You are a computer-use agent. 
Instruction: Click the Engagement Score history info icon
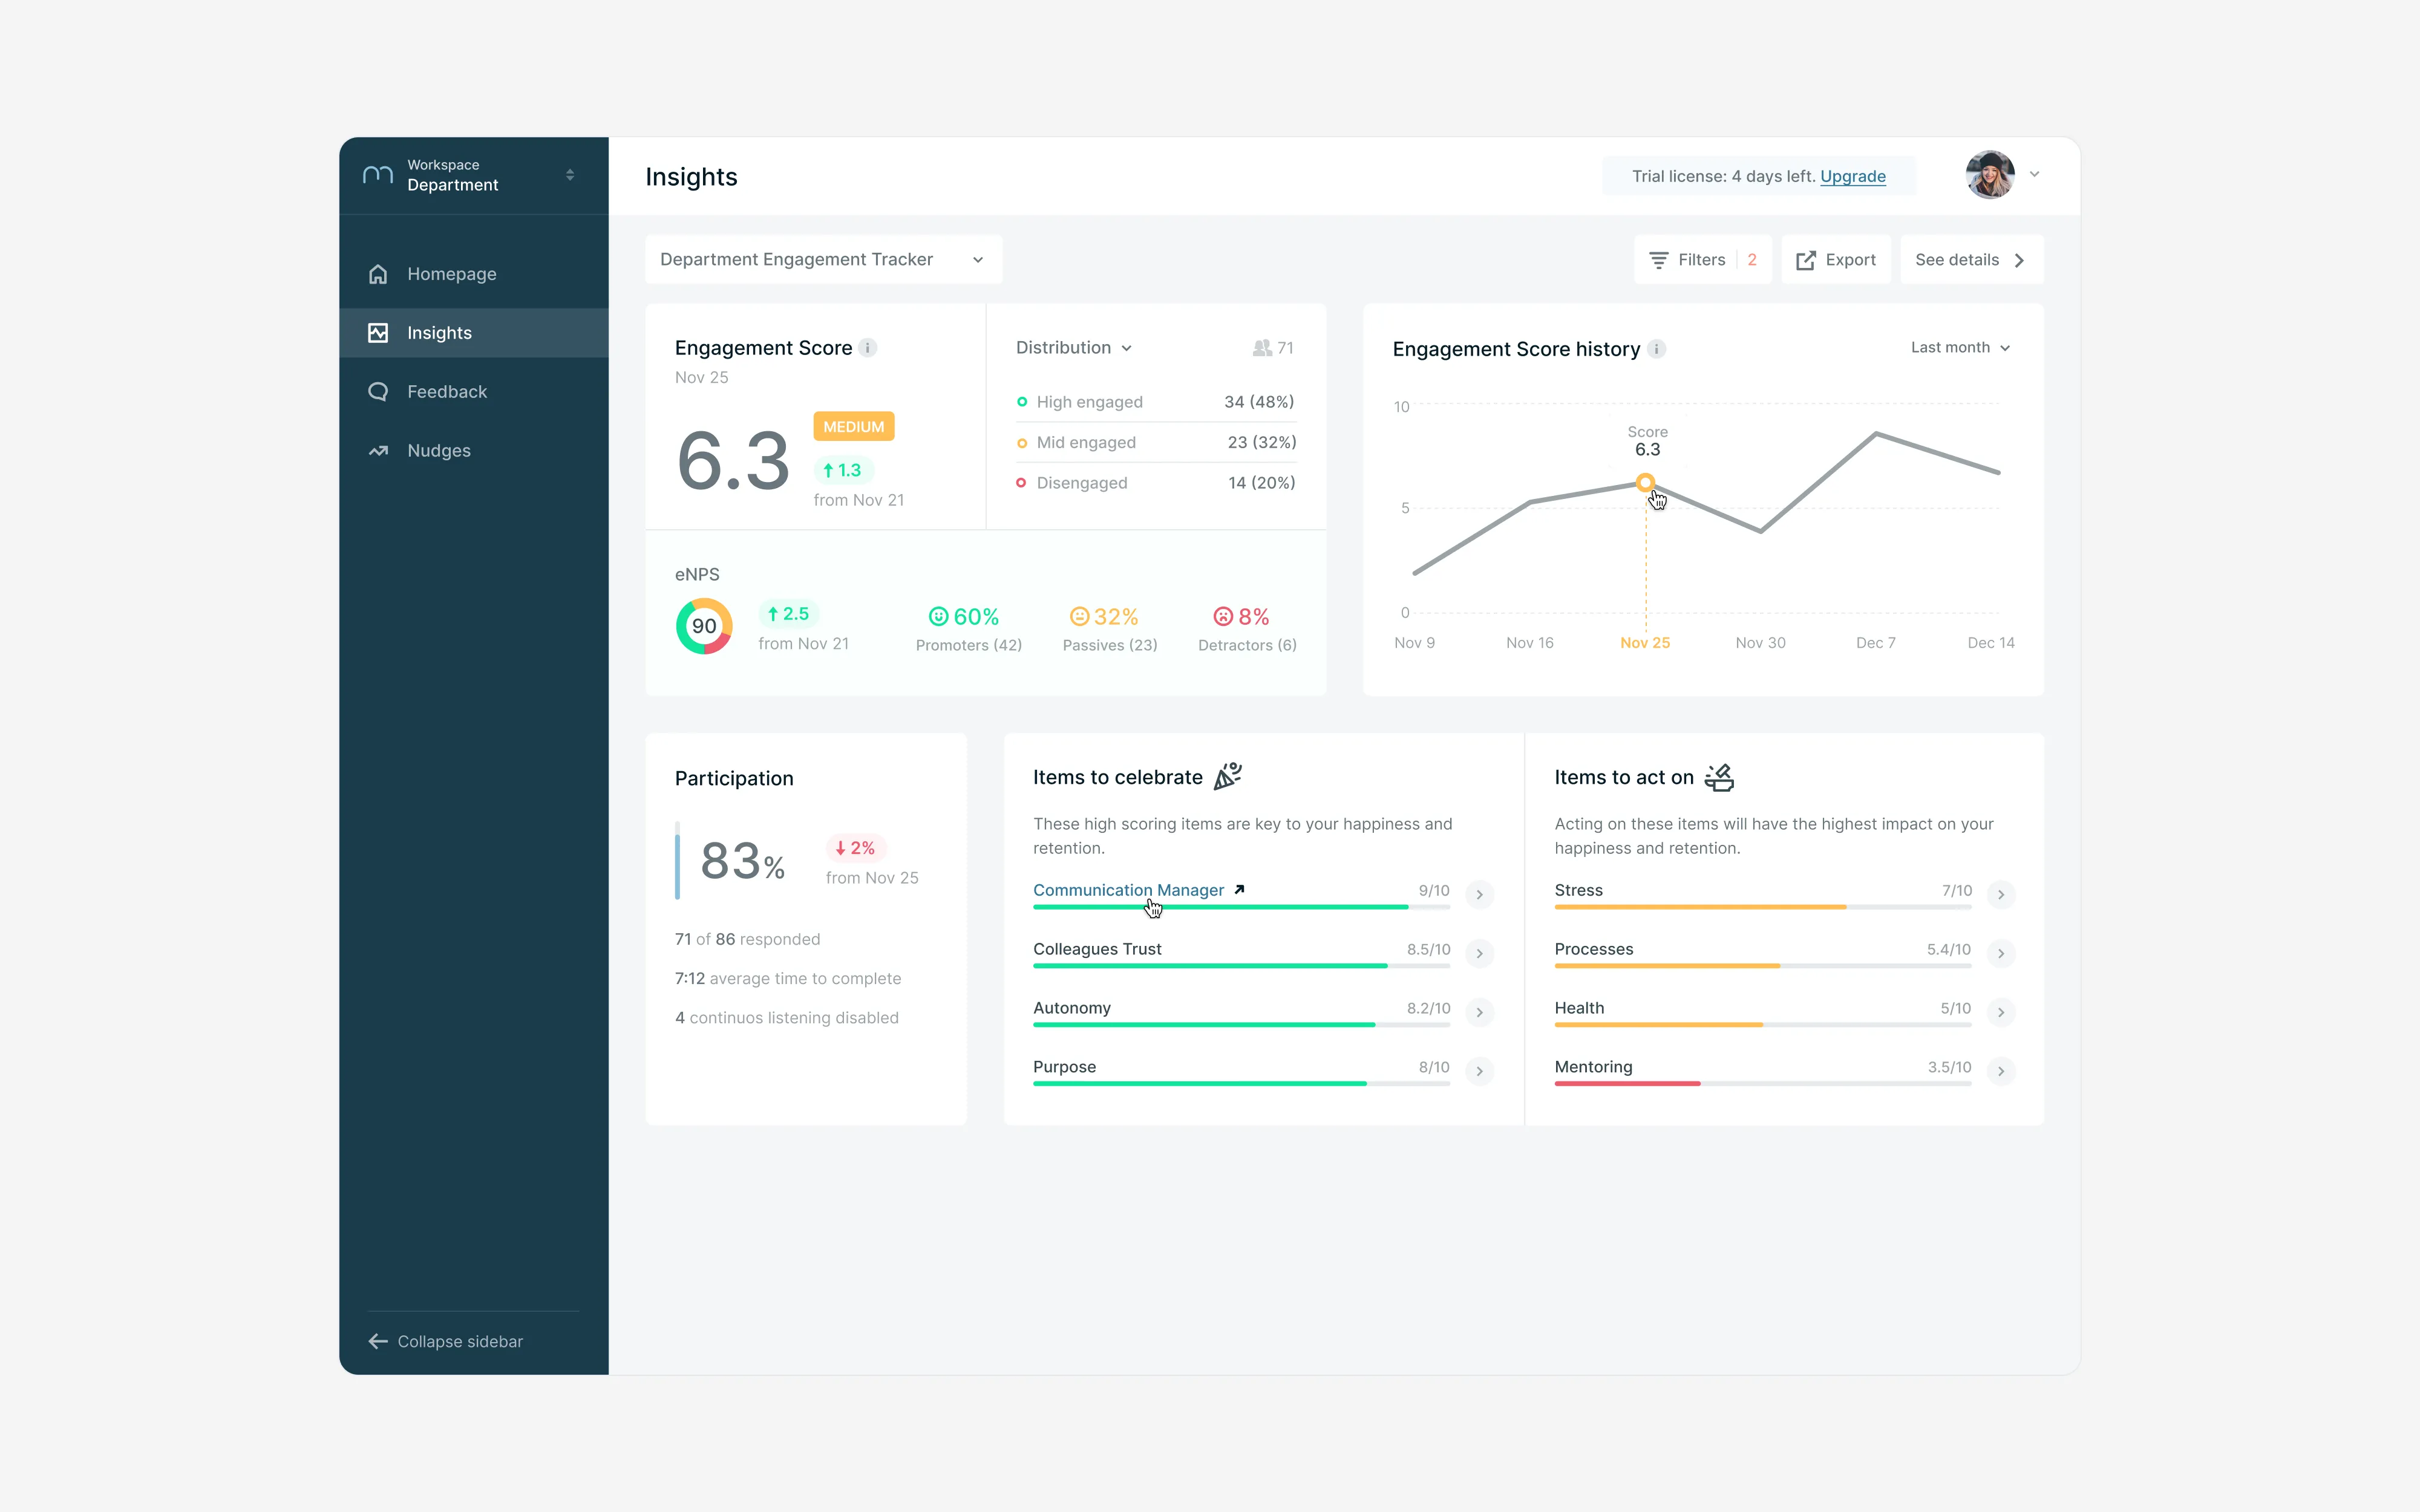tap(1657, 349)
